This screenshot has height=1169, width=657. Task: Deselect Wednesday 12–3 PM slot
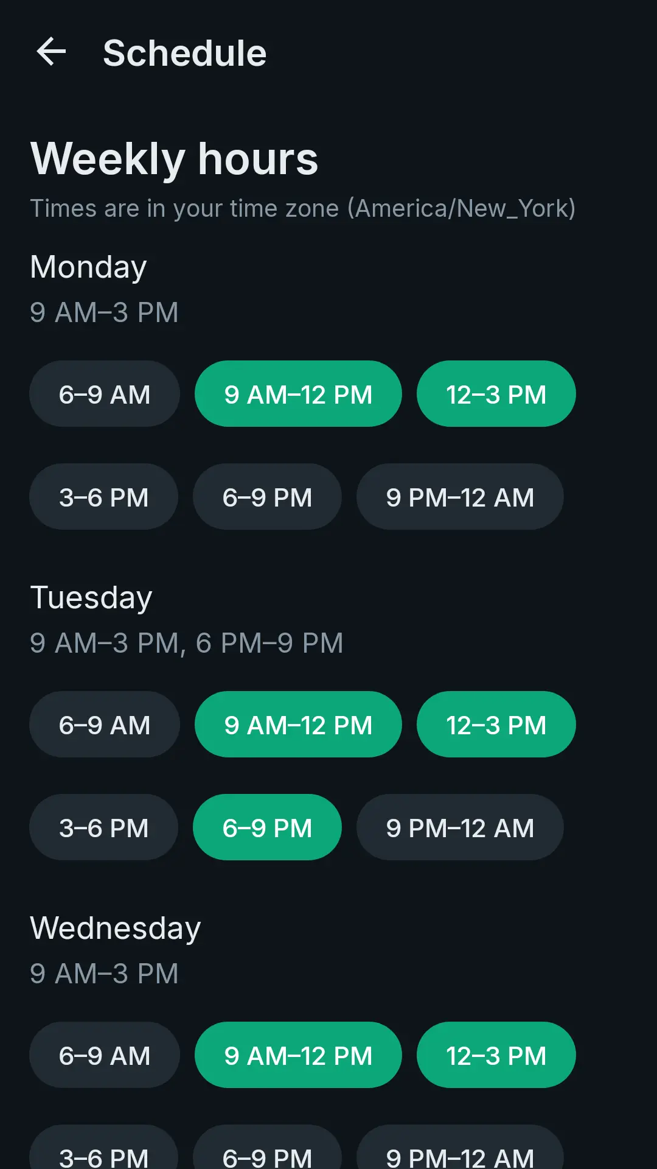[496, 1055]
